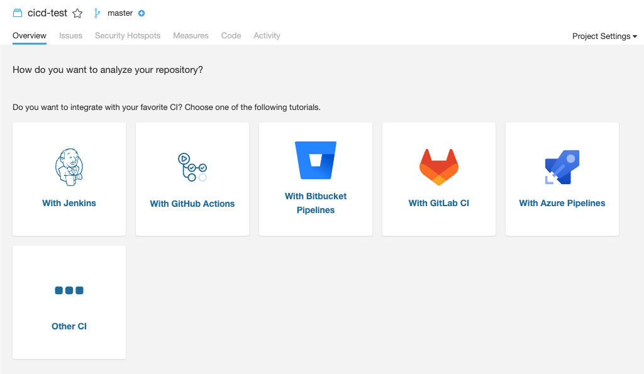Click the master branch name

pos(120,13)
